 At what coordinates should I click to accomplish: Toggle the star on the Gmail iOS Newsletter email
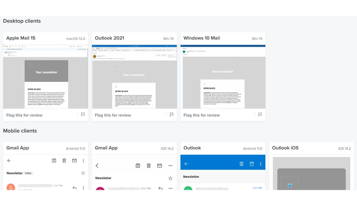[170, 178]
